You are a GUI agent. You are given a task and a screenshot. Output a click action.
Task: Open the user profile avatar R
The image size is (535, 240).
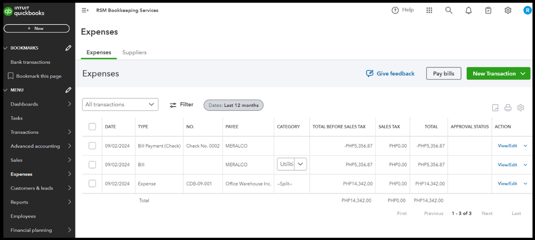tap(527, 11)
